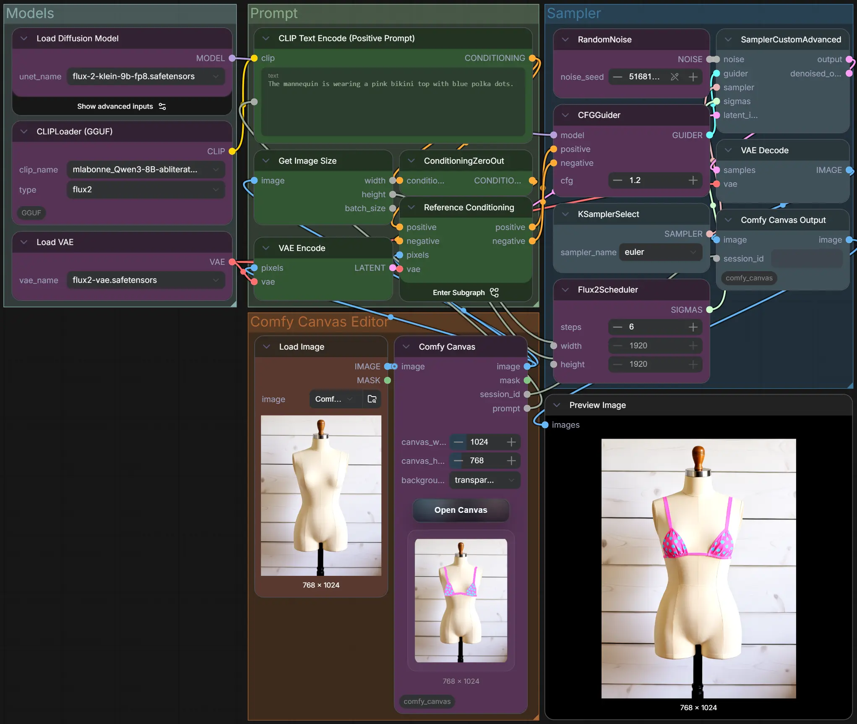Collapse the Load Diffusion Model node

point(24,38)
